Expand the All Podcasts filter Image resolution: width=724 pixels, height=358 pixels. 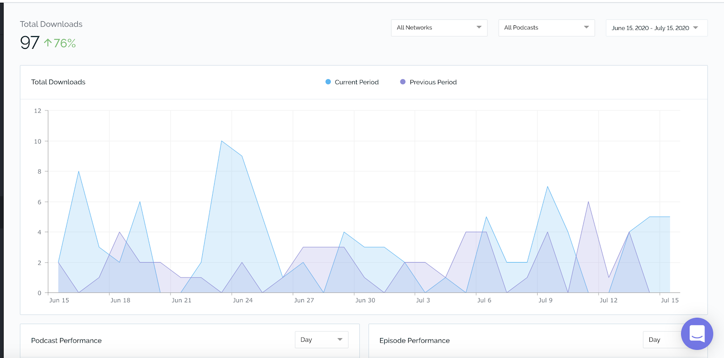click(546, 28)
